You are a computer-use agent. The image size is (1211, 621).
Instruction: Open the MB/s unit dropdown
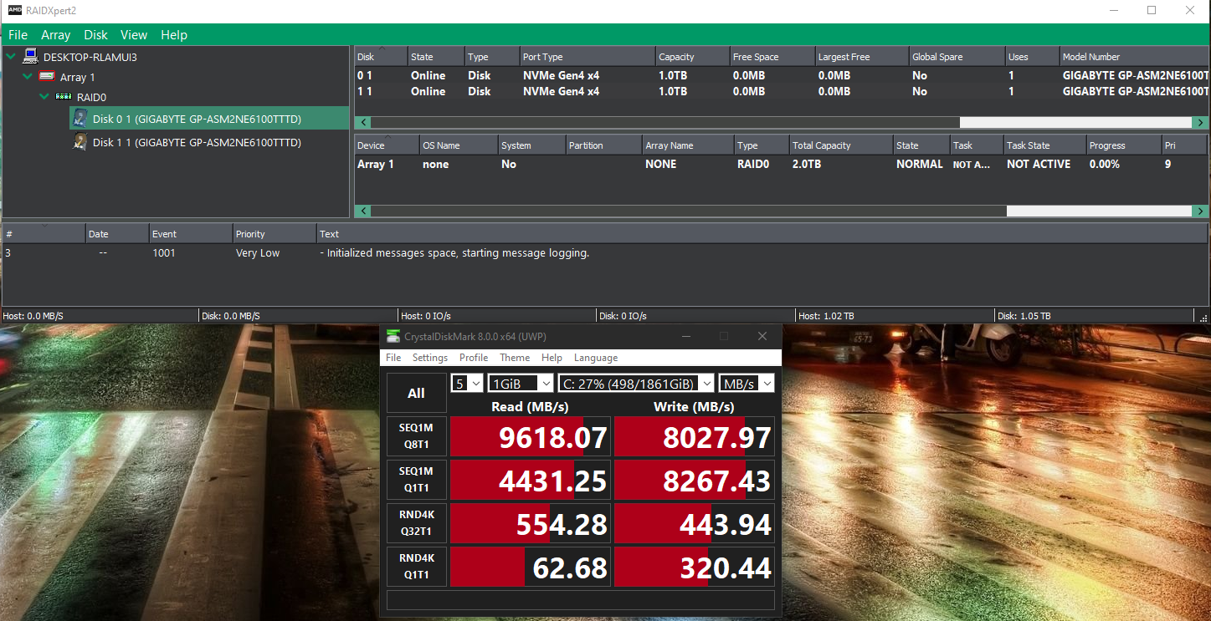[747, 383]
